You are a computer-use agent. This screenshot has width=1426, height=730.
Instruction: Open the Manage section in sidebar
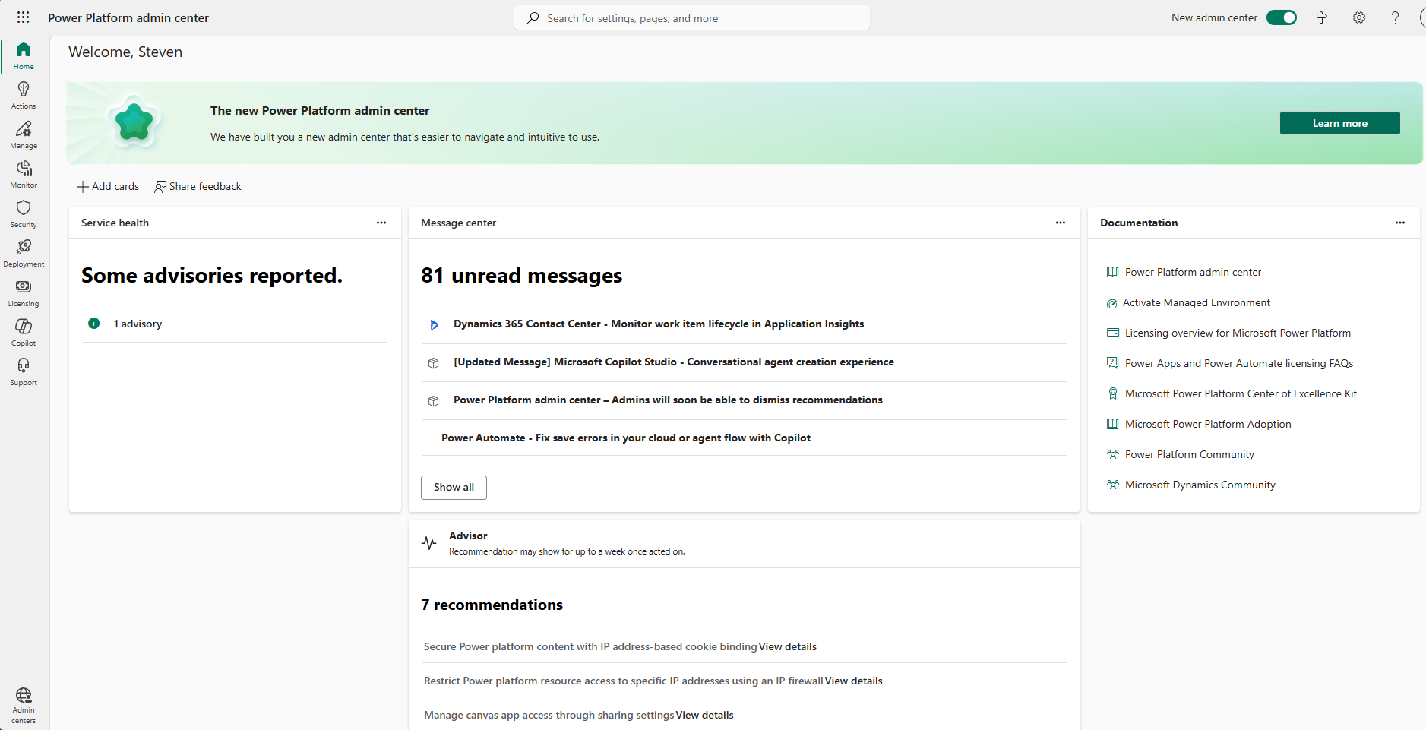coord(24,134)
